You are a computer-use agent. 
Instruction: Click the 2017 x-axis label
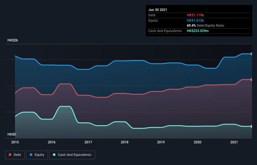click(88, 142)
